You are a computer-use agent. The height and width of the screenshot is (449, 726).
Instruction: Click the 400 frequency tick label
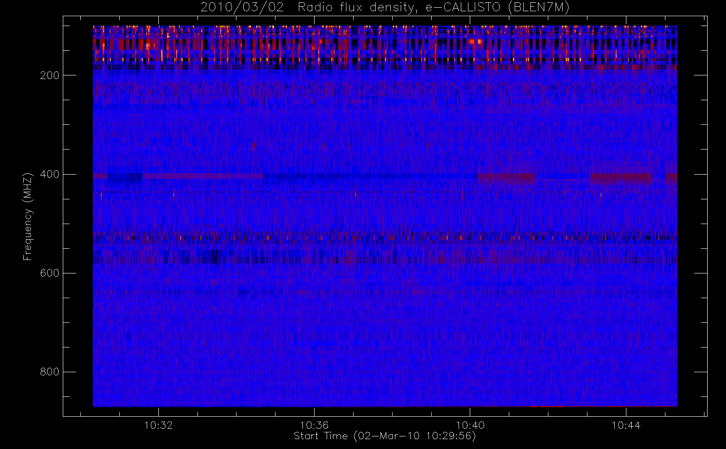49,174
